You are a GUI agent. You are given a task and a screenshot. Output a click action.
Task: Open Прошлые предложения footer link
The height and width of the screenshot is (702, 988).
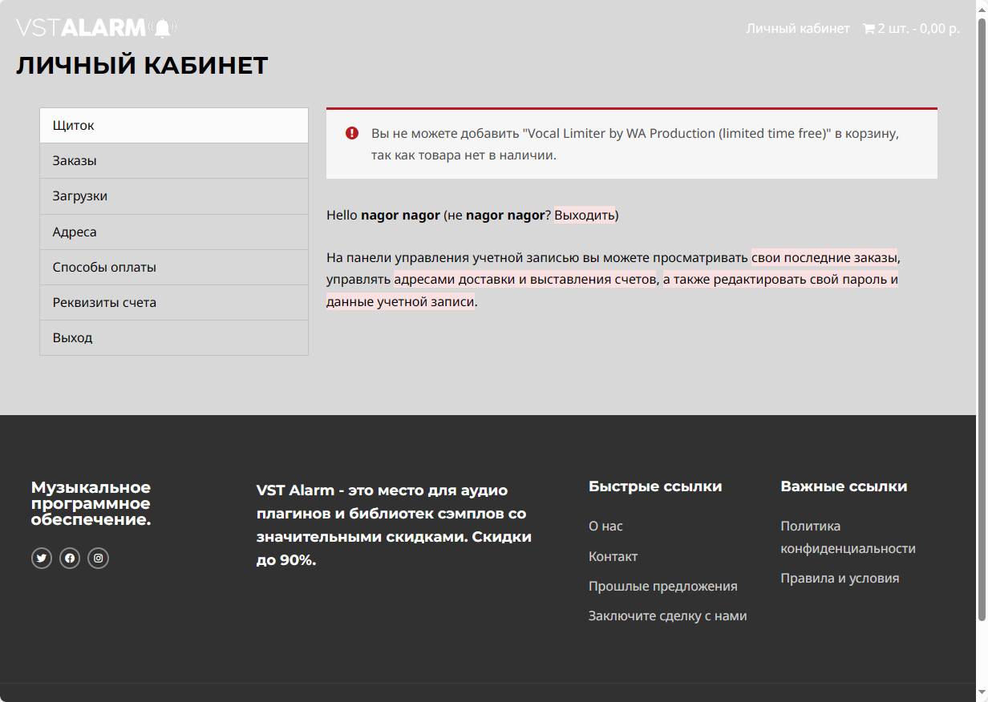pos(663,587)
